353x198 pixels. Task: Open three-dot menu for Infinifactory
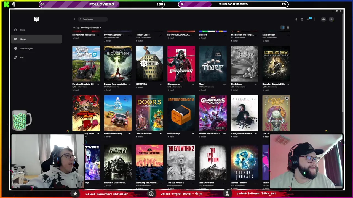193,133
